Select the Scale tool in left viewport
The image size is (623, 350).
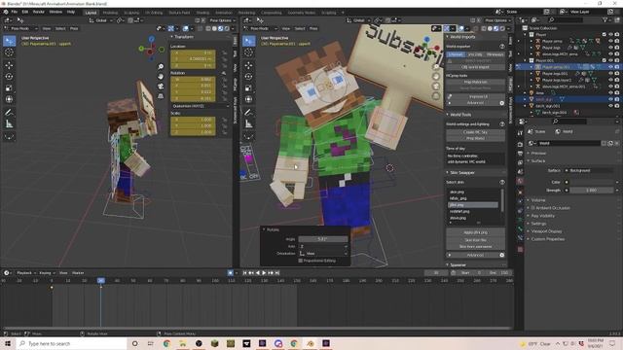tap(9, 88)
